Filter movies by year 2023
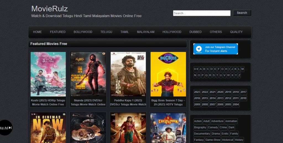 [x=197, y=92]
